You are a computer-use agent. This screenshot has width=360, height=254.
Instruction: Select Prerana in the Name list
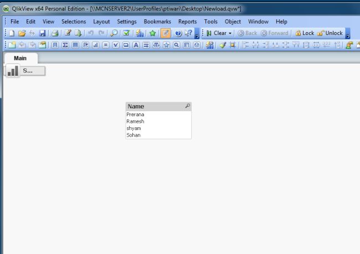pyautogui.click(x=158, y=115)
